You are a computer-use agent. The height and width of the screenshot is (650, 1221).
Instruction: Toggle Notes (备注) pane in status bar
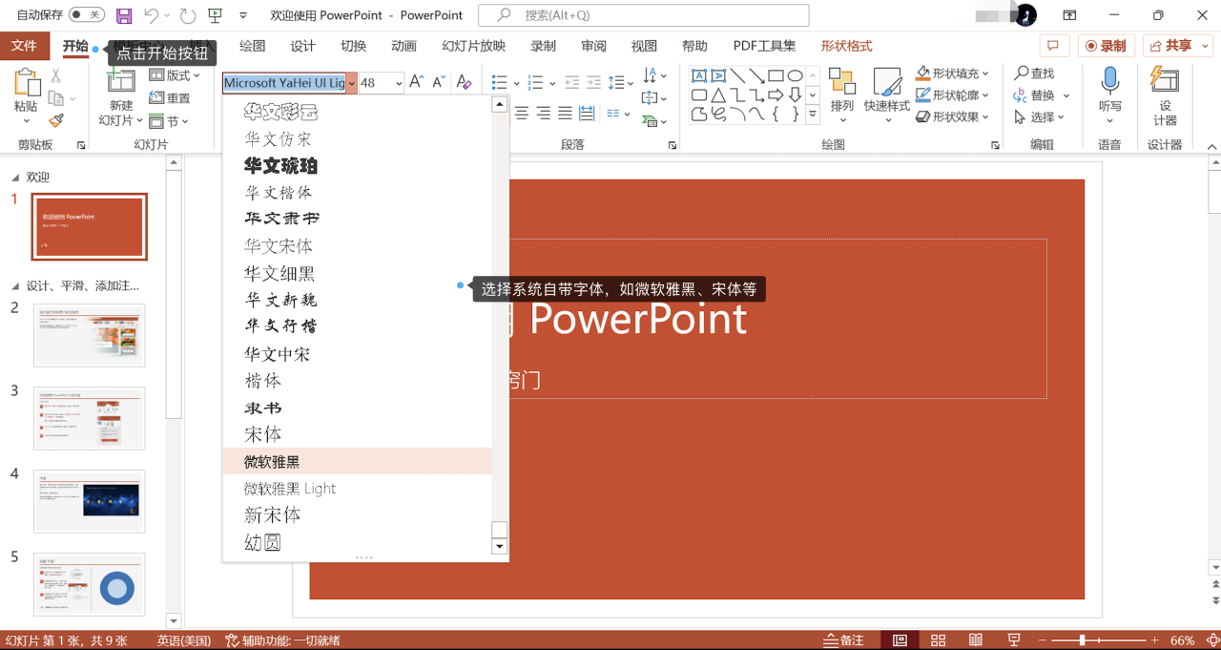point(843,640)
